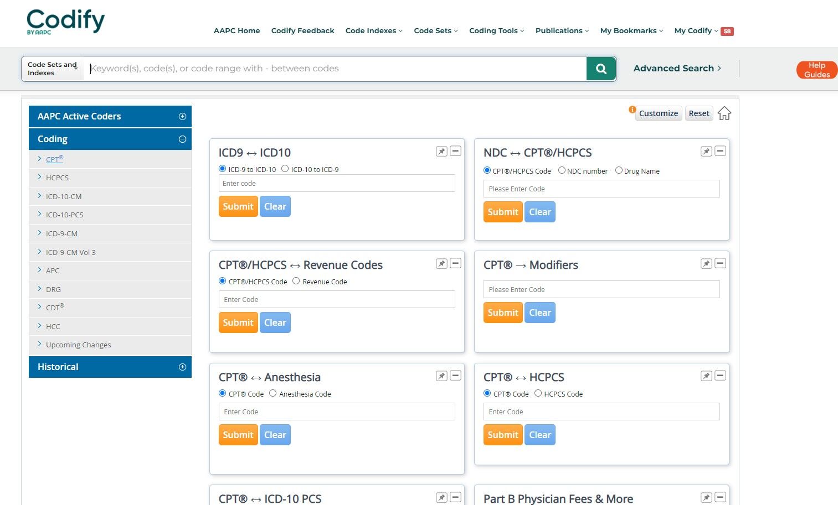
Task: Select ICD-10 to ICD-9 radio option
Action: point(285,169)
